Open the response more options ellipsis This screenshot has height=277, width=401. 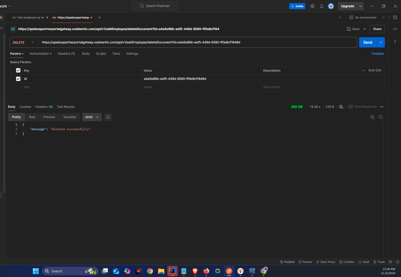(382, 107)
